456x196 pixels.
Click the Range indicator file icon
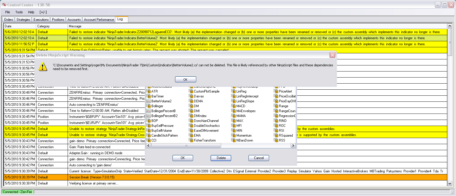[x=276, y=106]
